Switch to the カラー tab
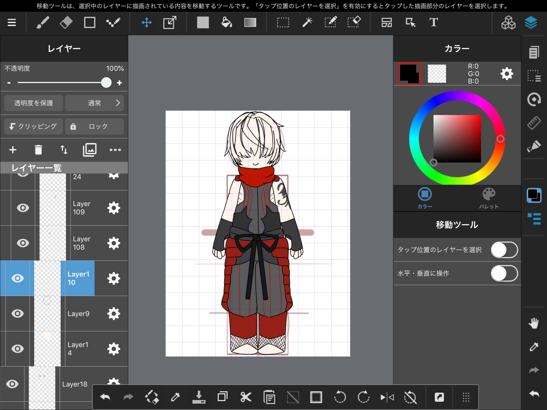The image size is (547, 410). click(425, 198)
